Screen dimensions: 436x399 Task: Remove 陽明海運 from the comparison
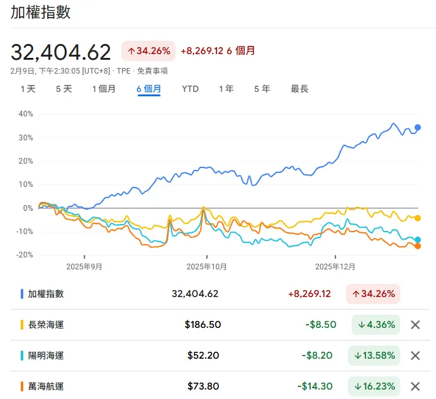pyautogui.click(x=415, y=356)
